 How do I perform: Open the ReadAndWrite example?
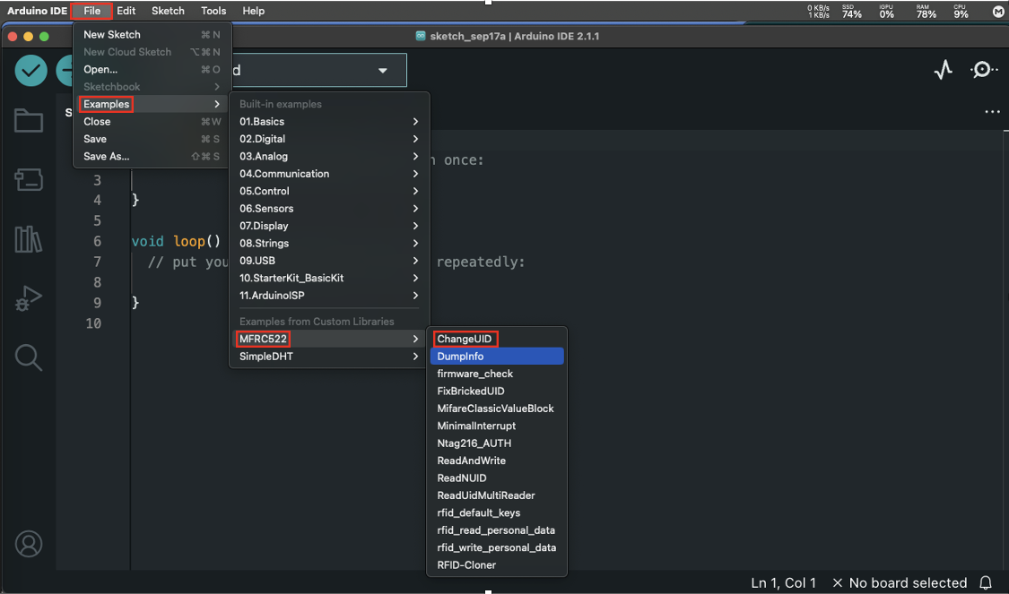[497, 461]
